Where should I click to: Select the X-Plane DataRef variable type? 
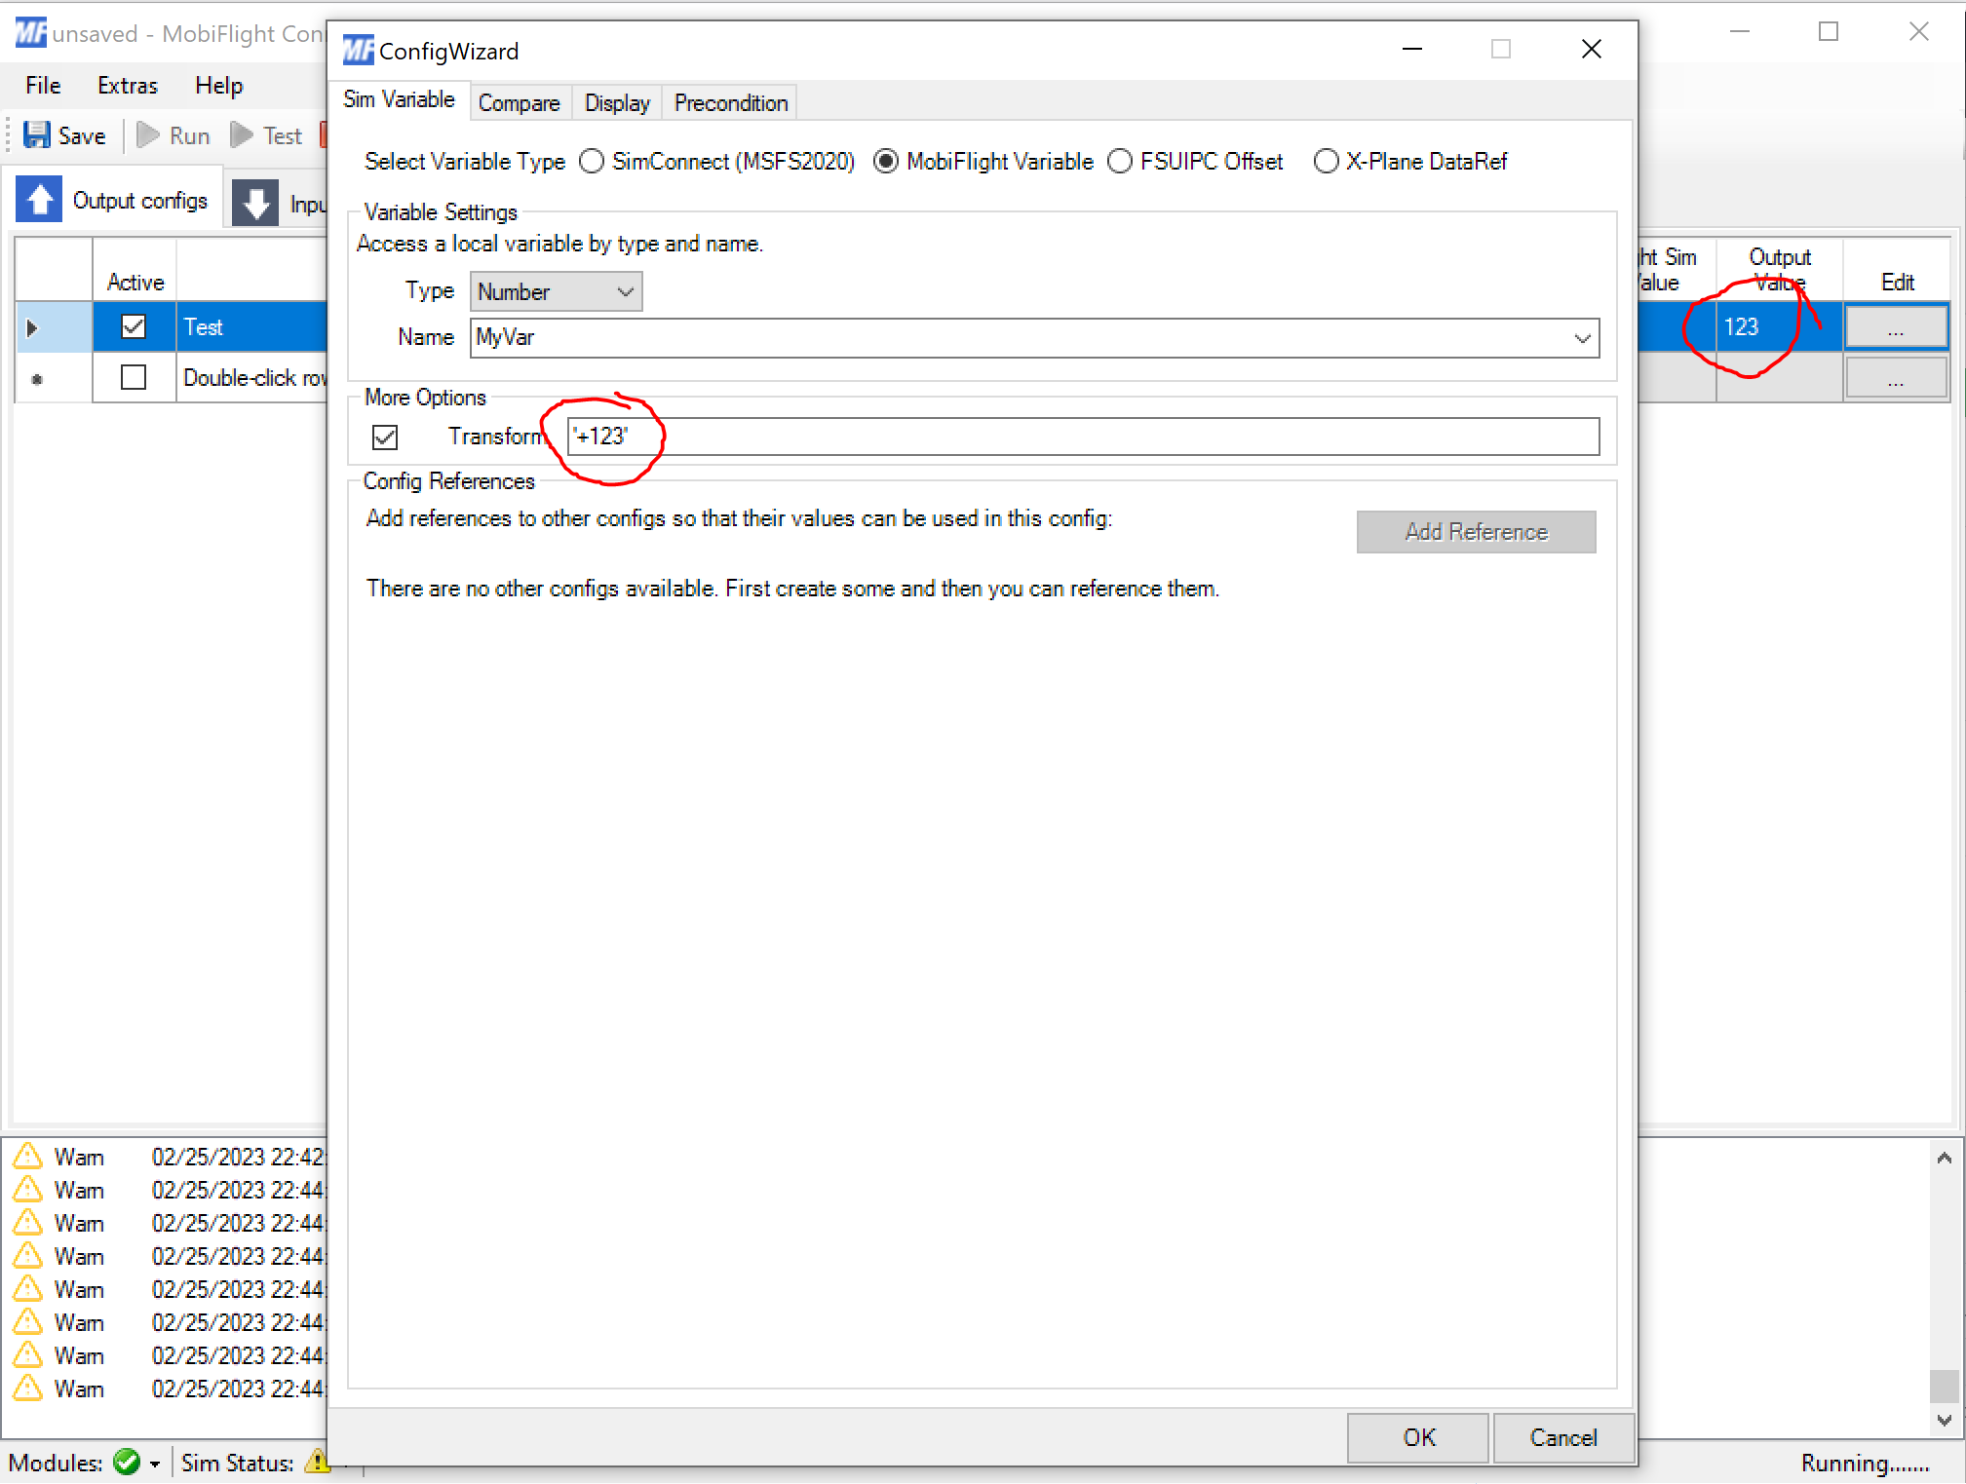pos(1327,161)
